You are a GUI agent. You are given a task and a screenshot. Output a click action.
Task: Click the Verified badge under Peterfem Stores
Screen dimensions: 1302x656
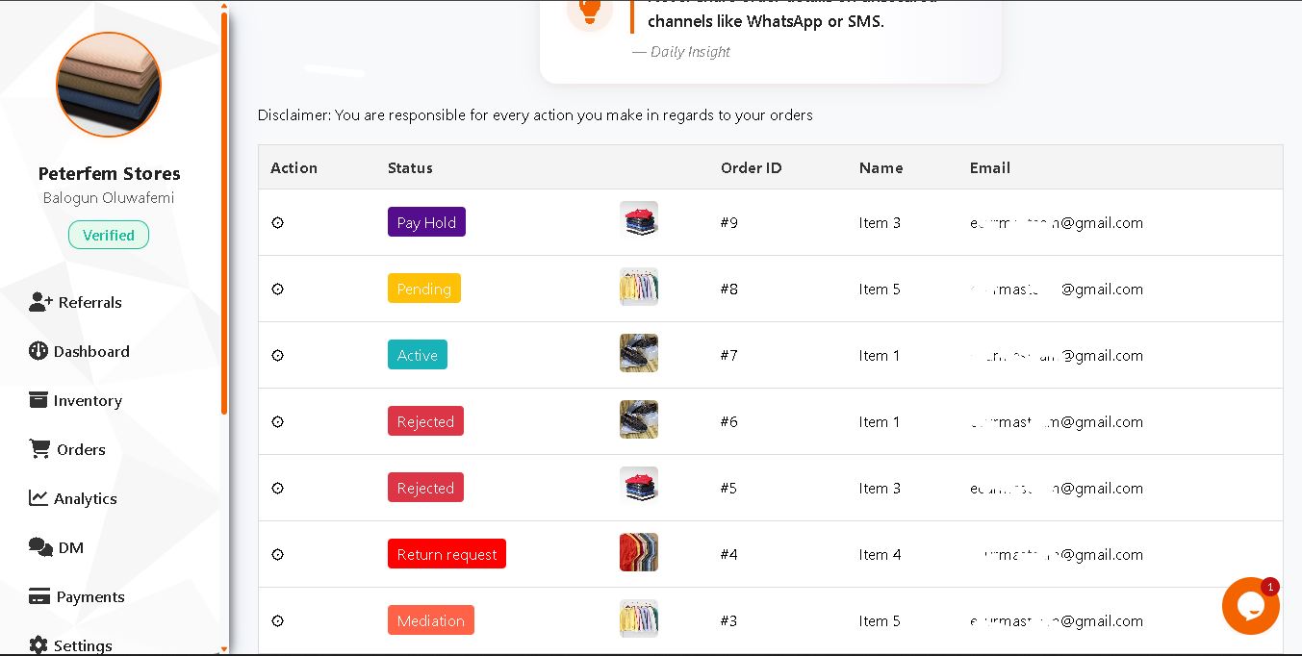pos(108,235)
